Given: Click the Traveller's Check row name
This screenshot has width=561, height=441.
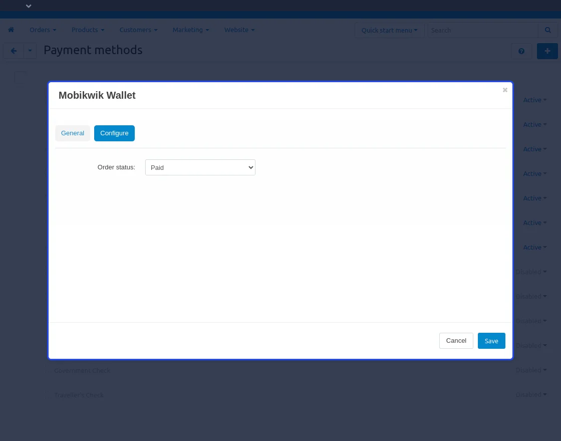Looking at the screenshot, I should [79, 395].
